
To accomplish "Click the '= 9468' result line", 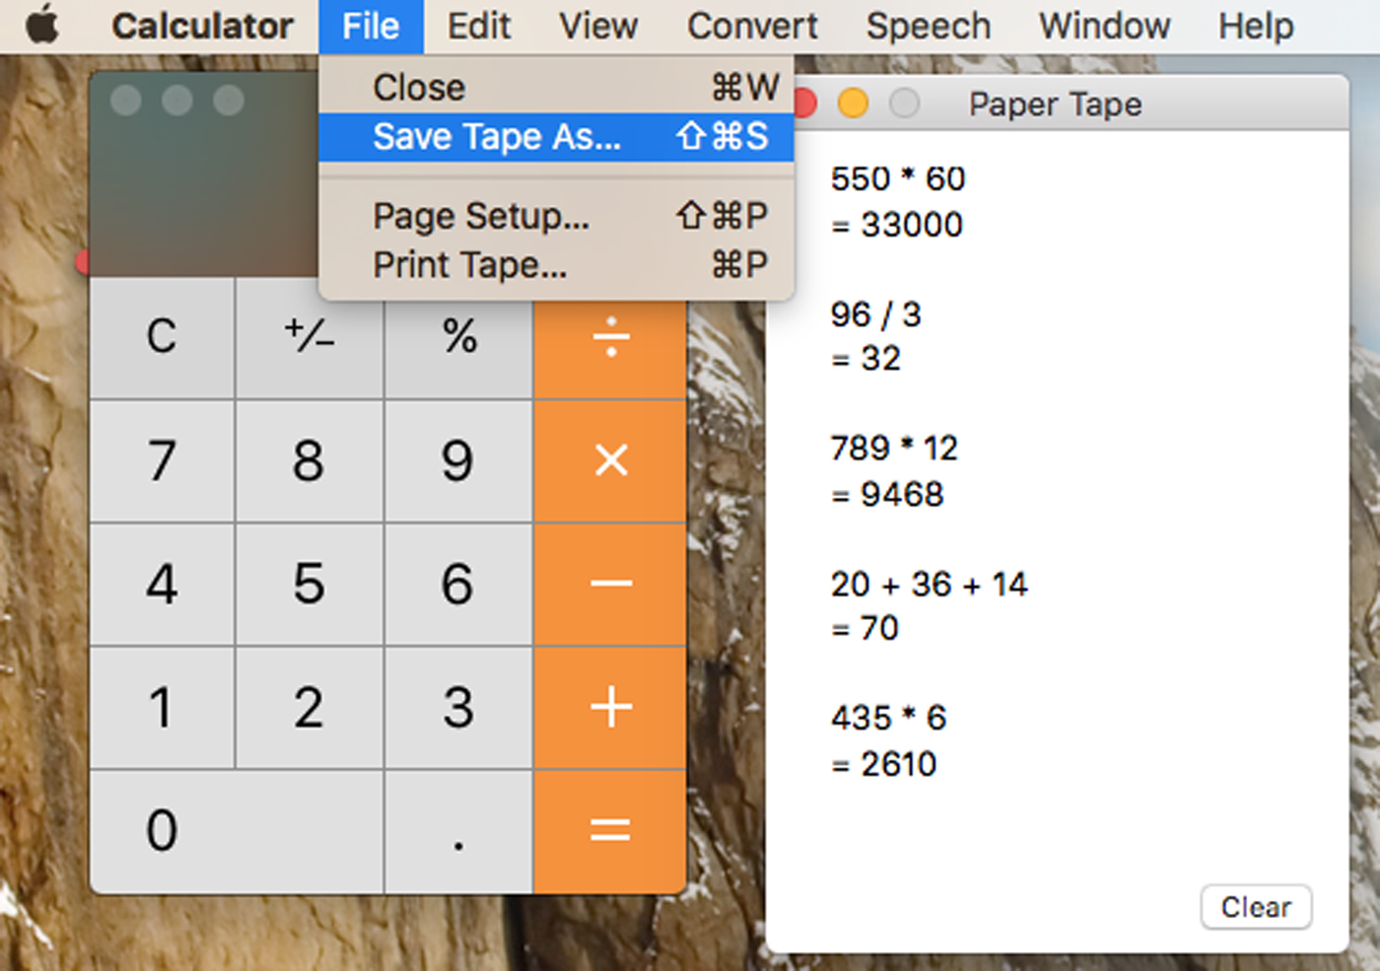I will pos(887,494).
